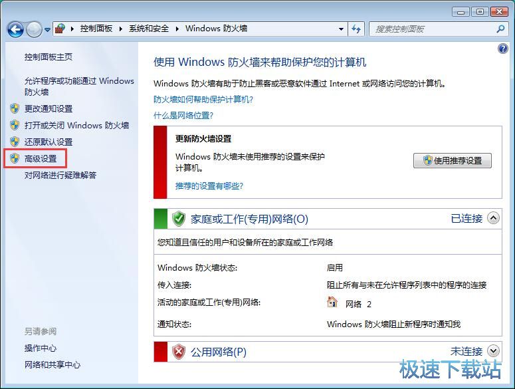This screenshot has height=389, width=515.
Task: Click the 已连接 status text
Action: point(466,219)
